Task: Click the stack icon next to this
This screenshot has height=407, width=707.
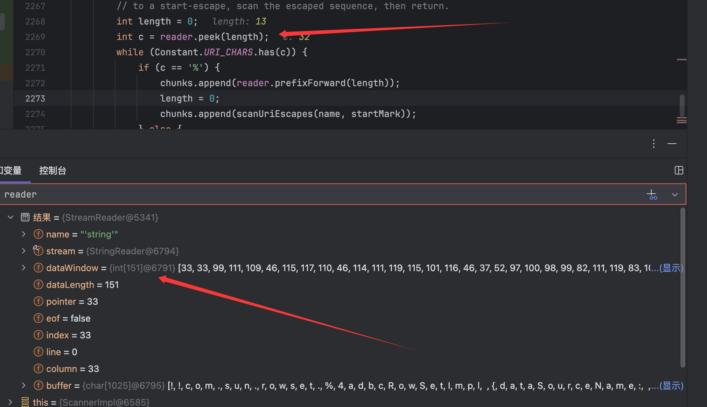Action: (25, 402)
